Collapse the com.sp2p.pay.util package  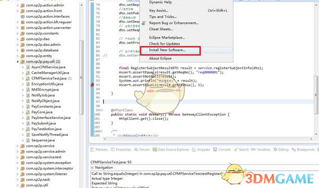(17, 61)
